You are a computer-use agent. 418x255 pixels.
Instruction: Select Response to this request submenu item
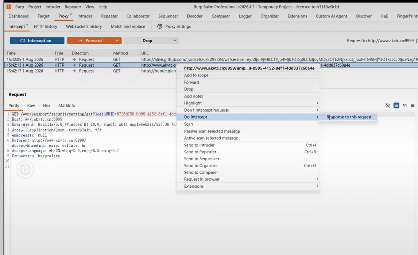pos(349,117)
